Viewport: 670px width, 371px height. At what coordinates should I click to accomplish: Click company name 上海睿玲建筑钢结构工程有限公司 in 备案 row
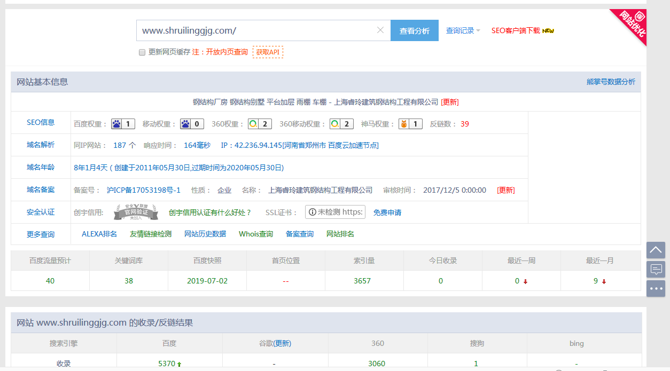click(321, 190)
